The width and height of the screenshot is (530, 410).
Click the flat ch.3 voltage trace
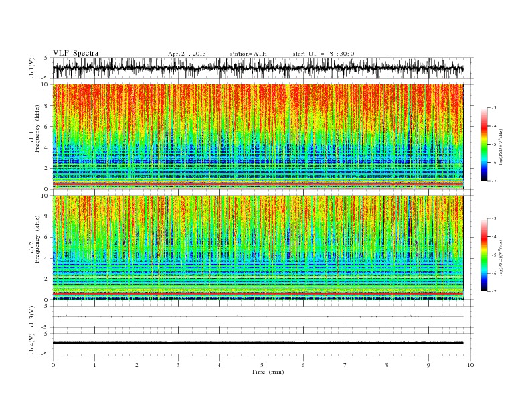tap(258, 316)
